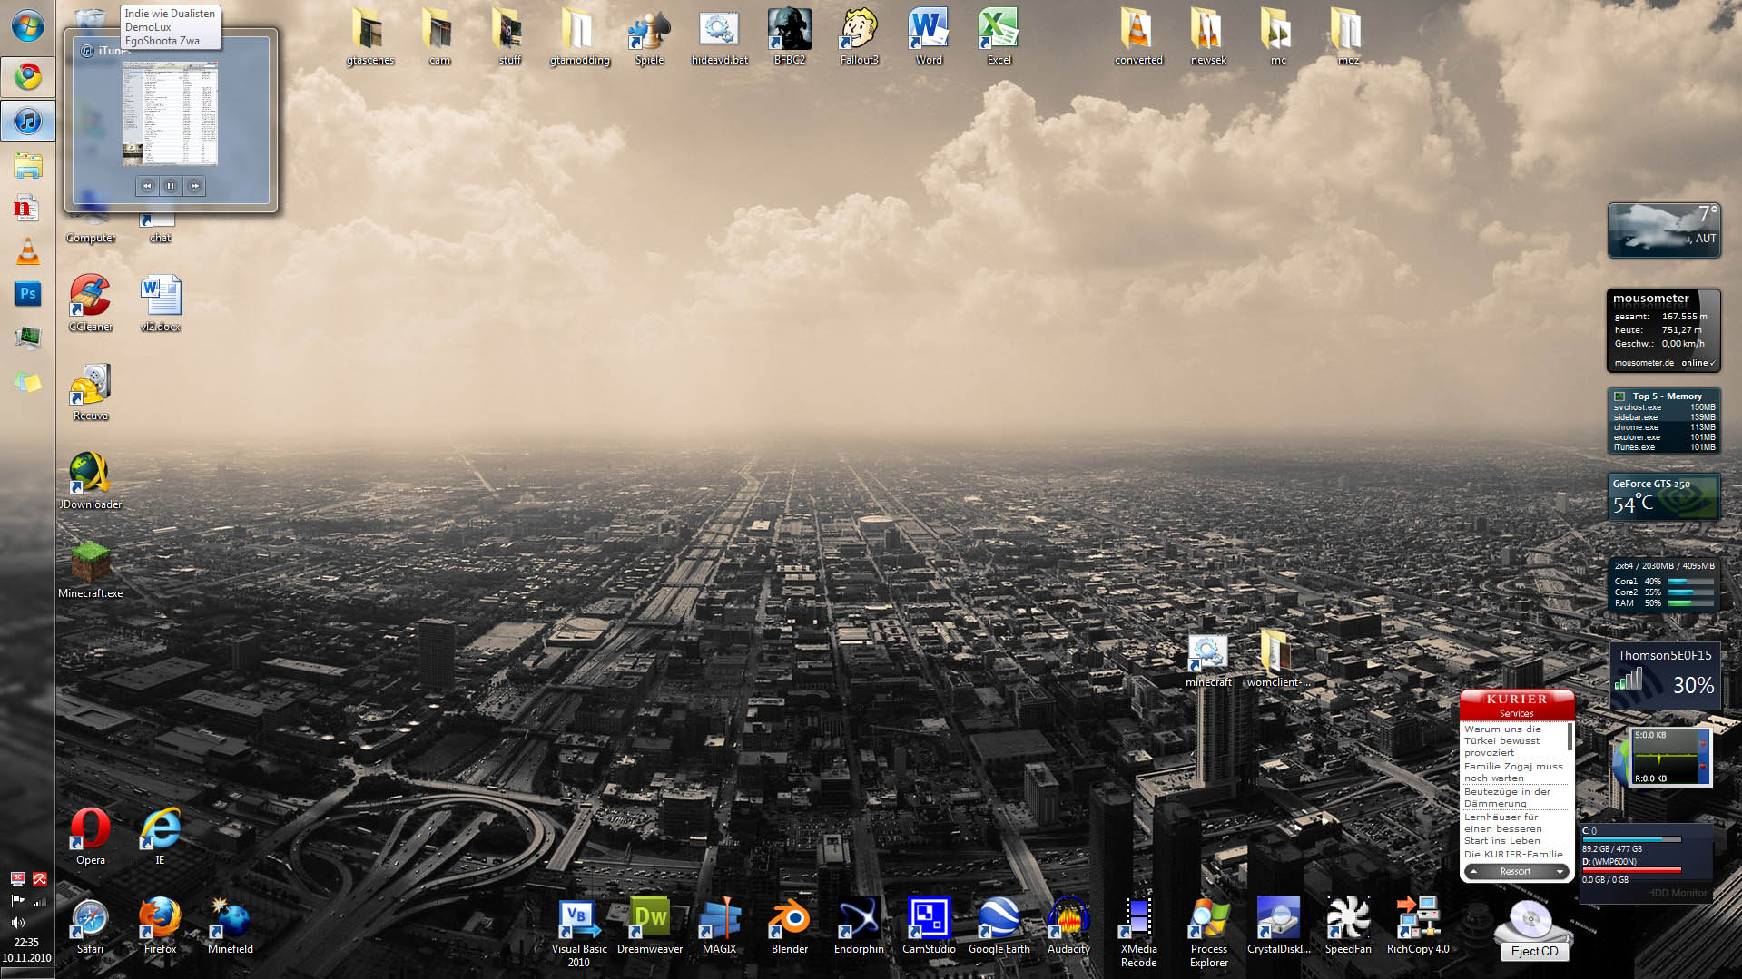Select Visual Basic 2010 shortcut

click(x=579, y=932)
